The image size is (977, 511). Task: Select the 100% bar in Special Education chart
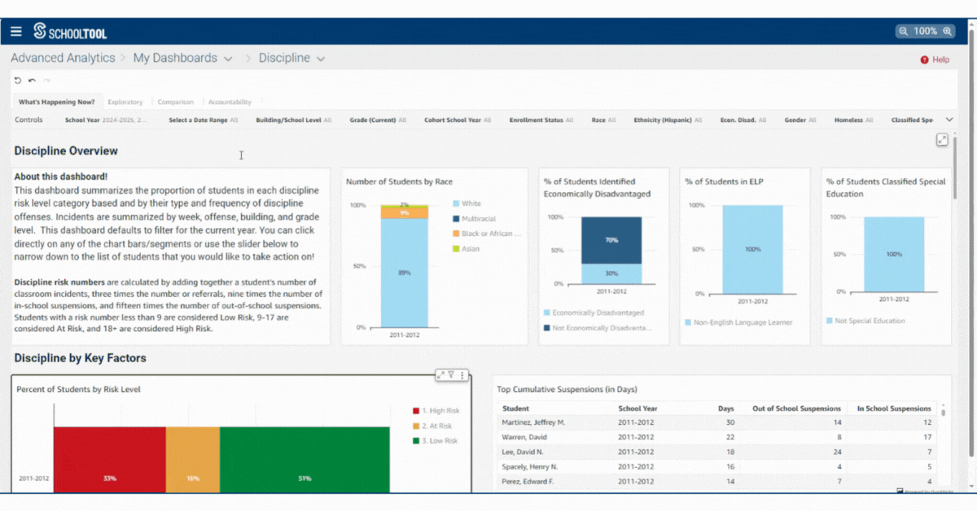[x=894, y=254]
